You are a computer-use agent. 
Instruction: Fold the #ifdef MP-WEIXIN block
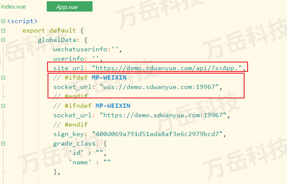click(3, 78)
